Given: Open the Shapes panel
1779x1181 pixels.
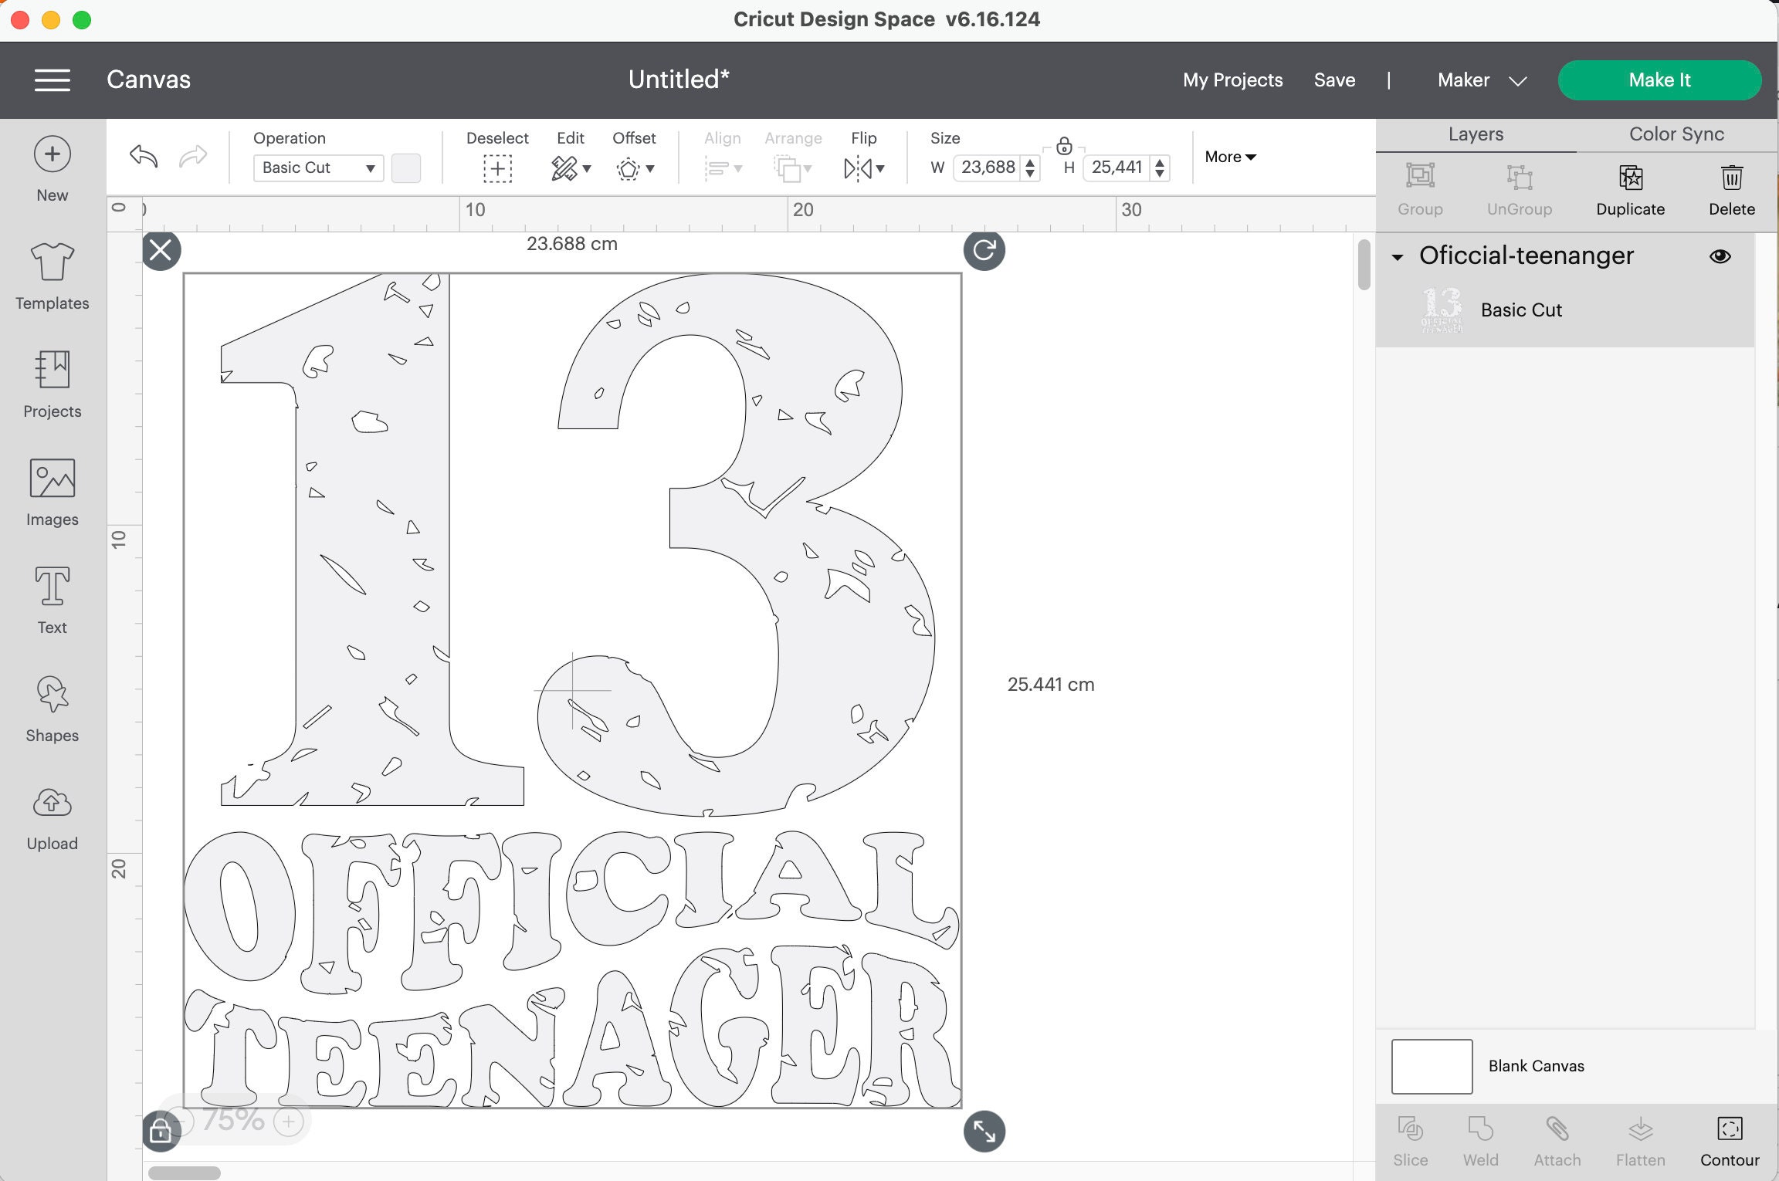Looking at the screenshot, I should click(x=51, y=706).
